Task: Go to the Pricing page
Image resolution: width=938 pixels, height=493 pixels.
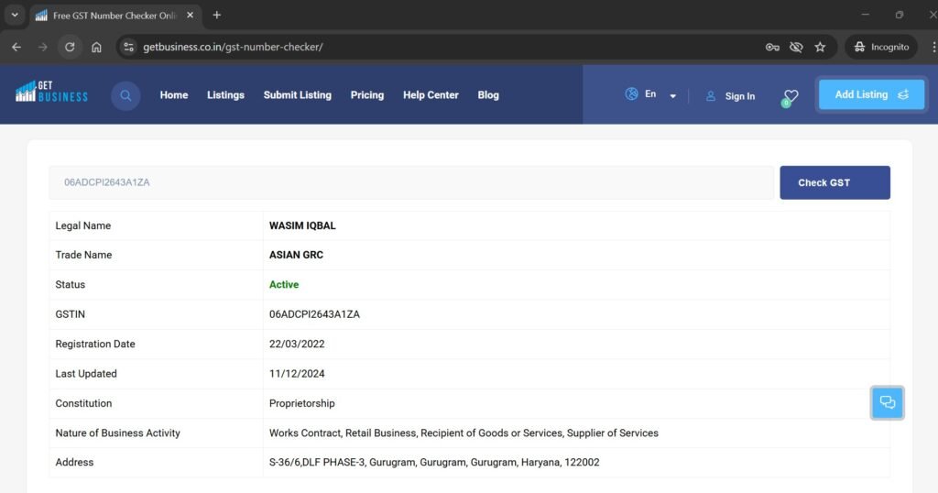Action: (x=366, y=95)
